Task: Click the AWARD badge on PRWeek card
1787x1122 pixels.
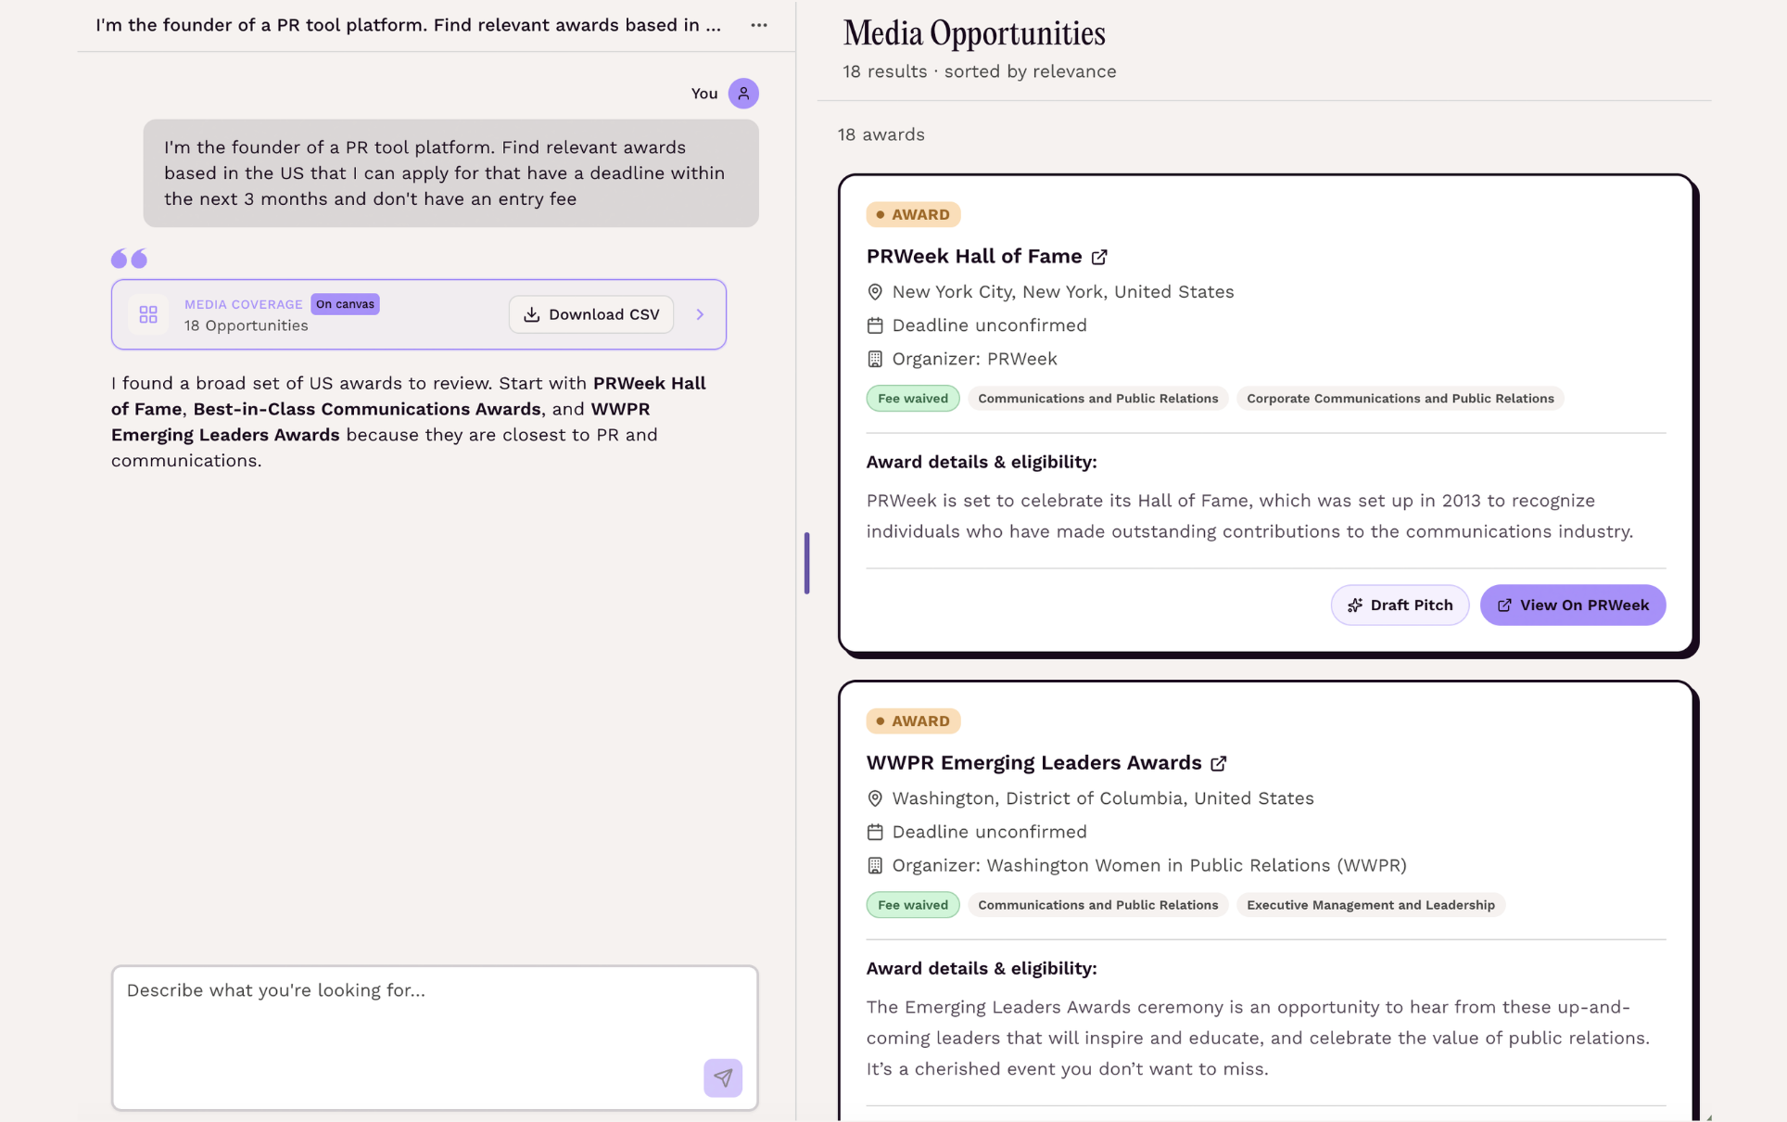Action: point(913,214)
